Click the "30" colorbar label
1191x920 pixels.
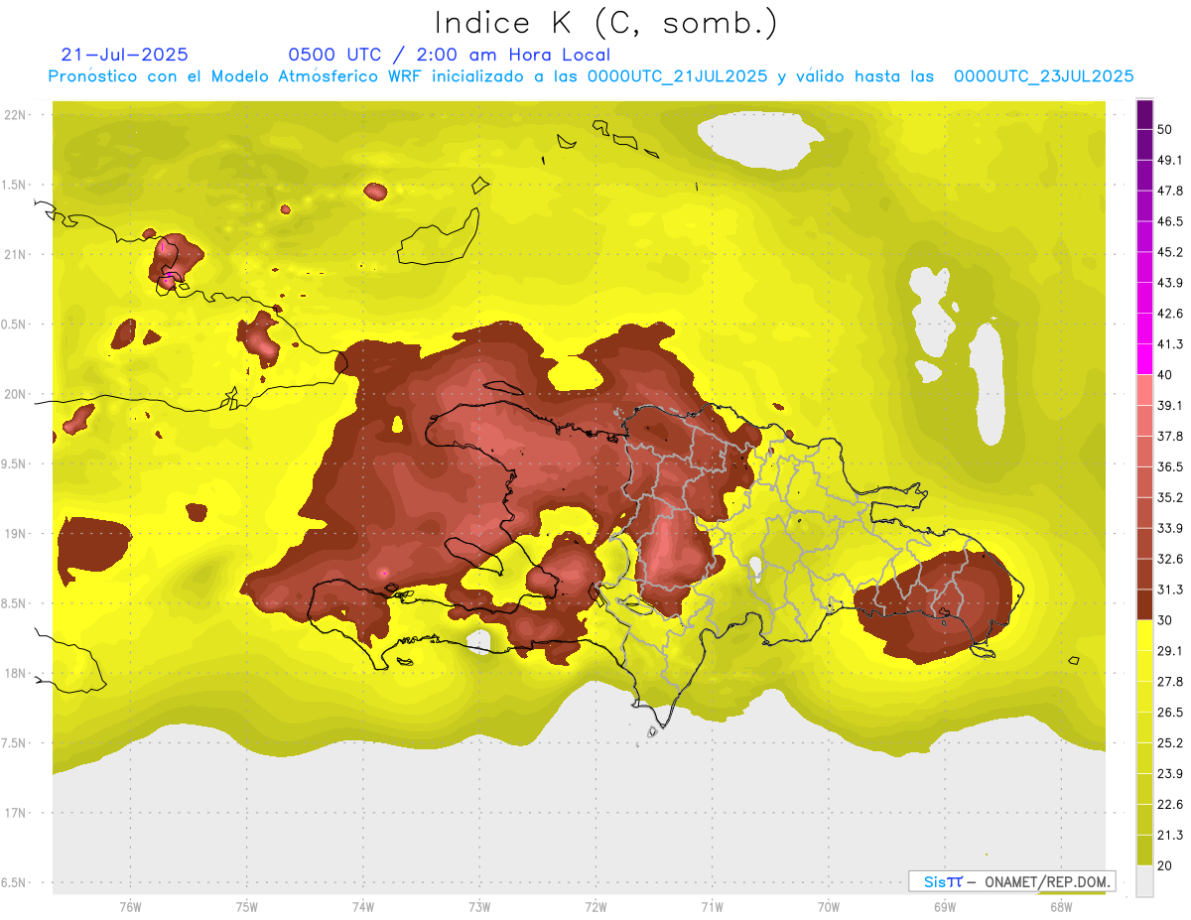click(x=1165, y=620)
